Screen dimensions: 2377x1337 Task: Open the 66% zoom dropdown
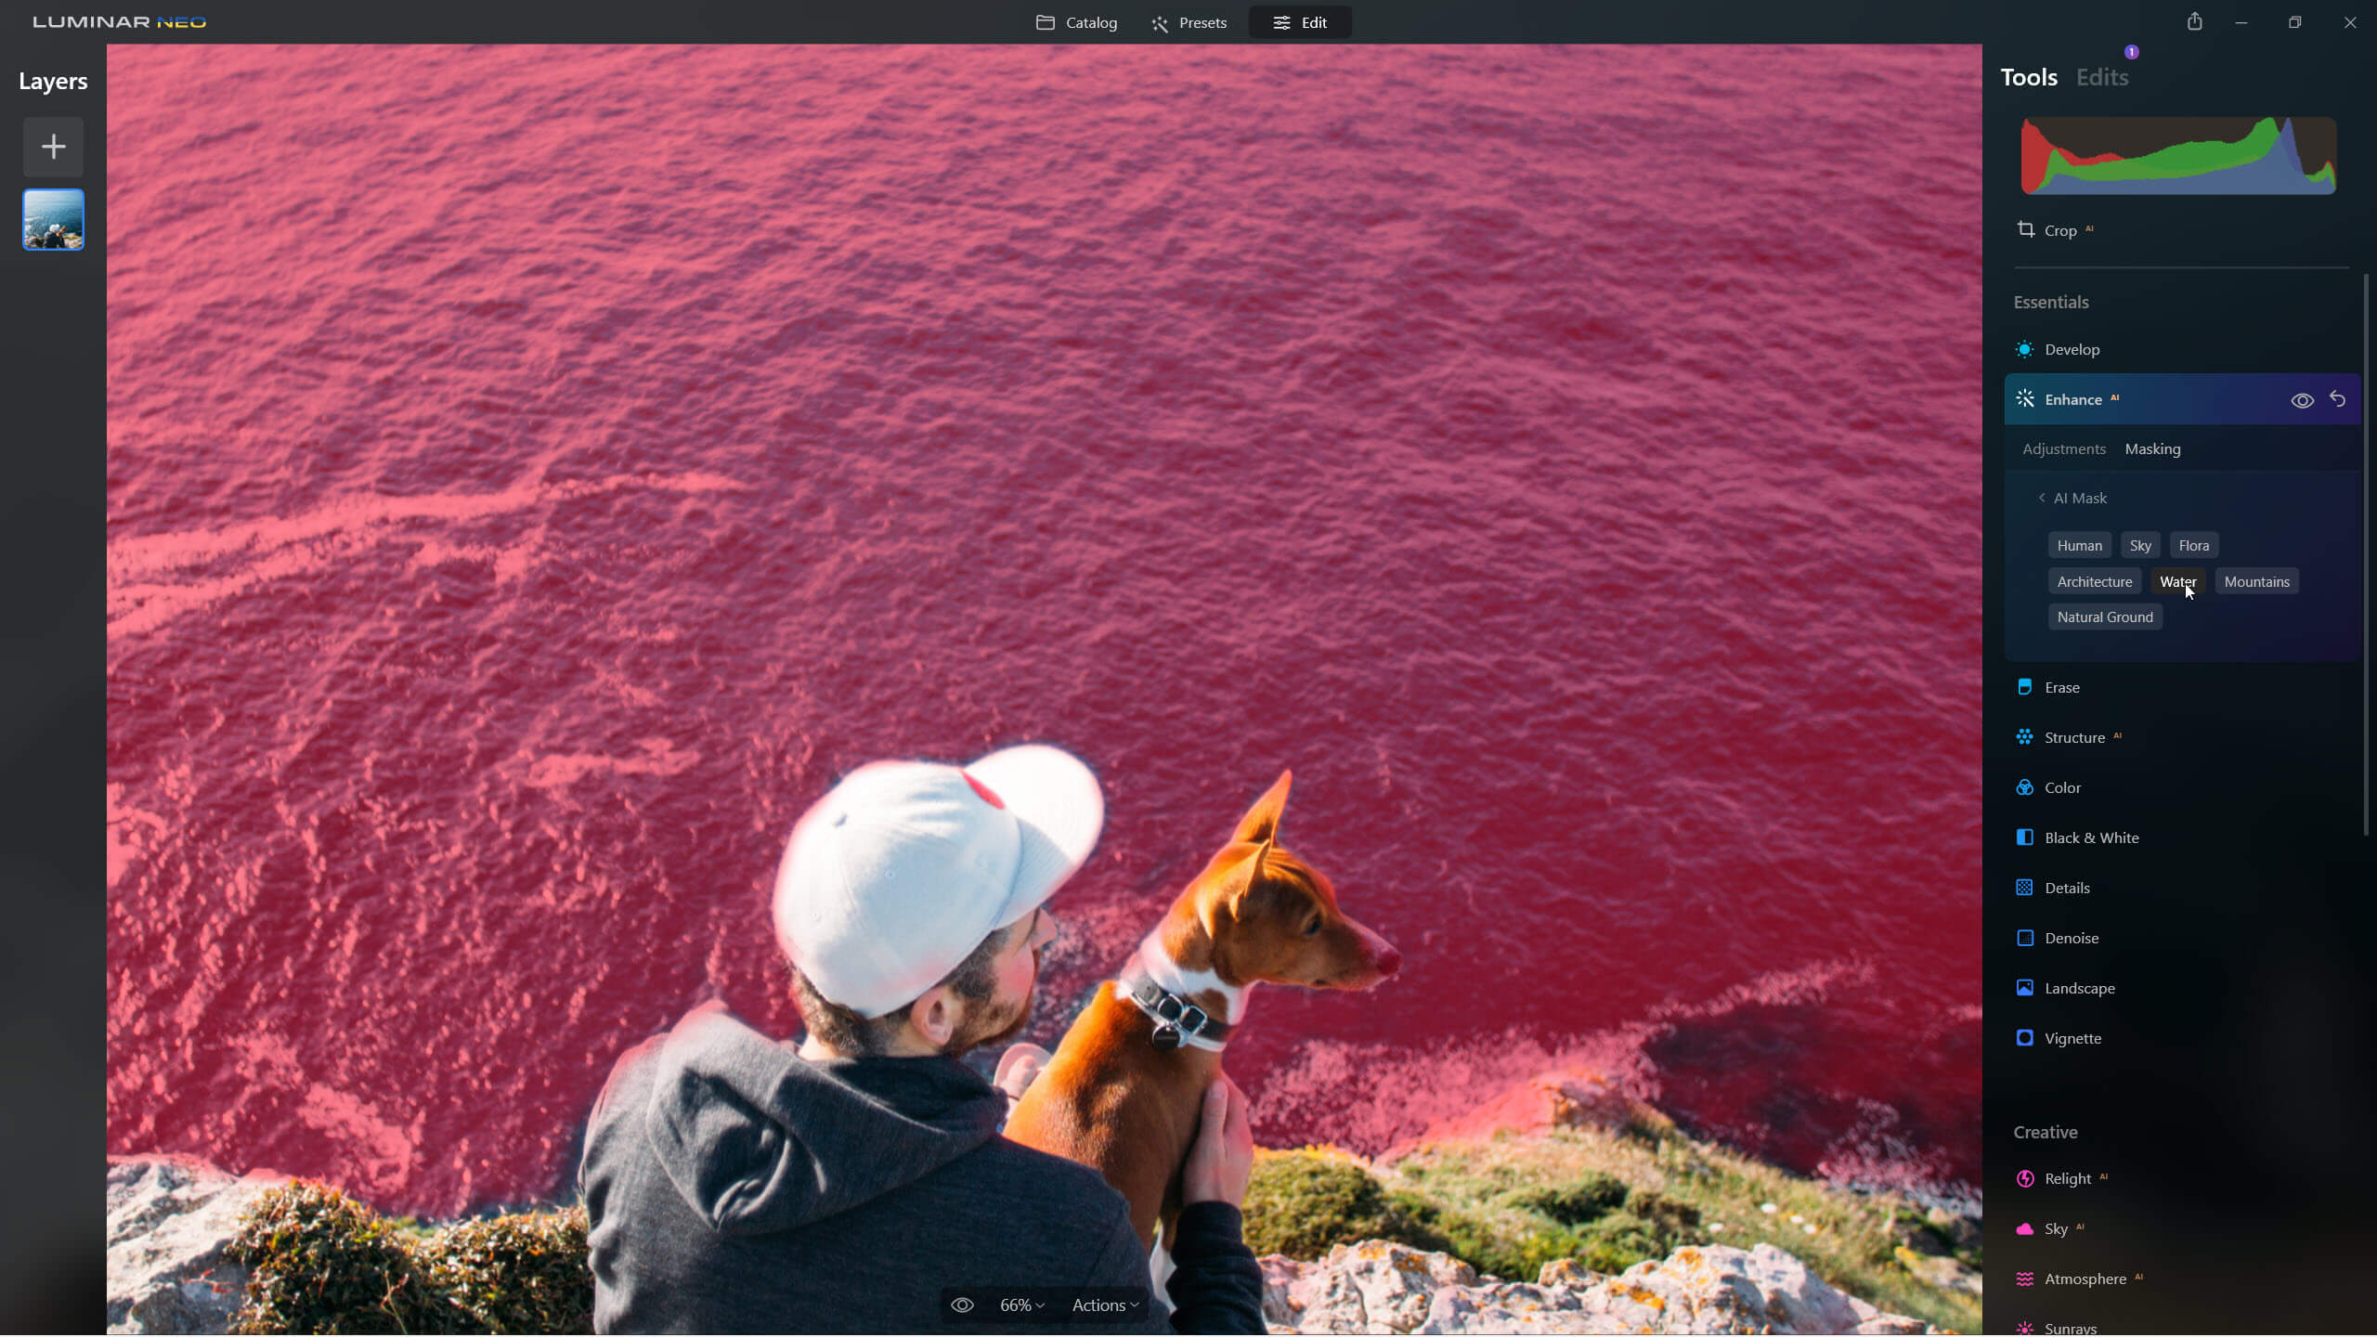[x=1021, y=1305]
